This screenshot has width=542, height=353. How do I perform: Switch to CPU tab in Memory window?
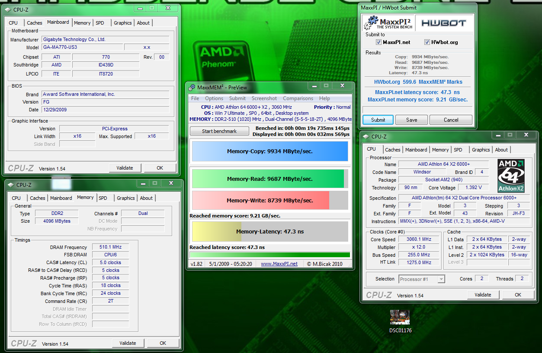[16, 198]
